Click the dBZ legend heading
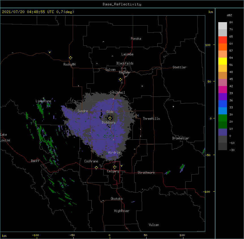The height and width of the screenshot is (239, 244). pyautogui.click(x=229, y=15)
